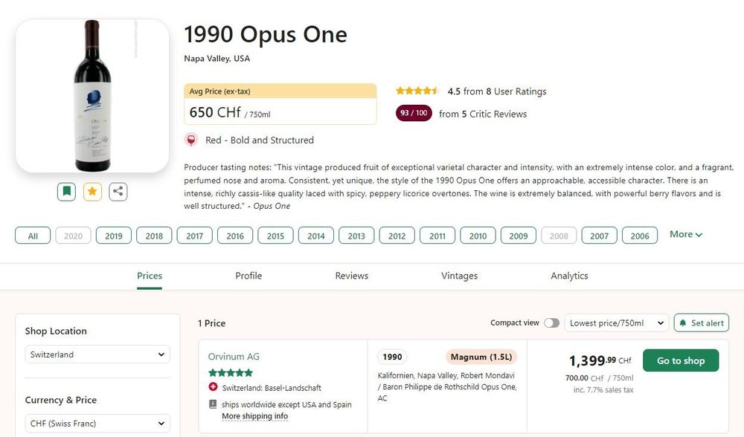Open the Analytics tab
Image resolution: width=744 pixels, height=437 pixels.
tap(569, 276)
